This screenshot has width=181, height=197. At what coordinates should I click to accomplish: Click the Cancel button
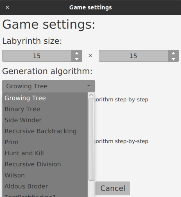[x=113, y=188]
